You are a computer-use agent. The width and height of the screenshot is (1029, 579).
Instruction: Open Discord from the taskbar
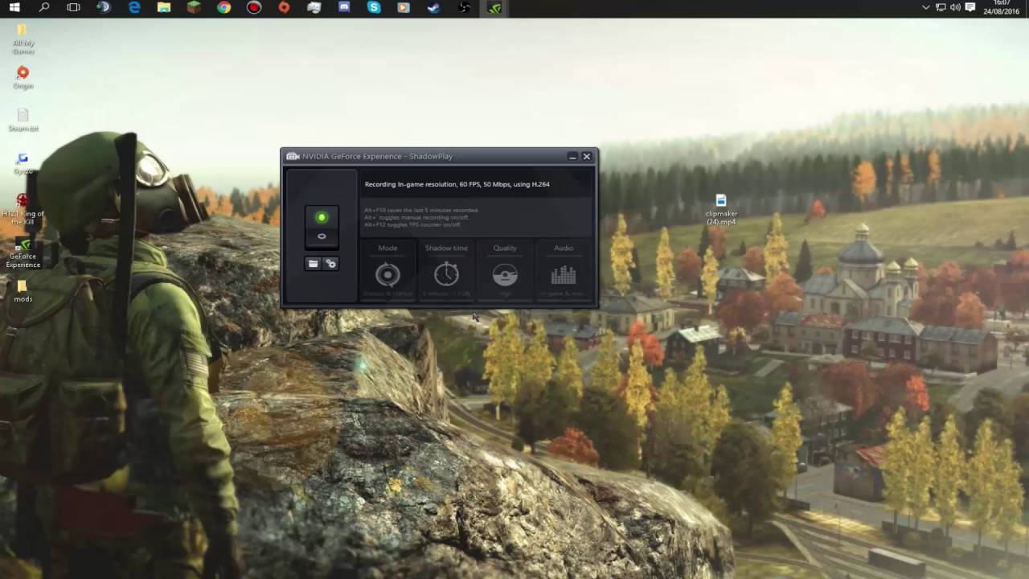(x=344, y=8)
